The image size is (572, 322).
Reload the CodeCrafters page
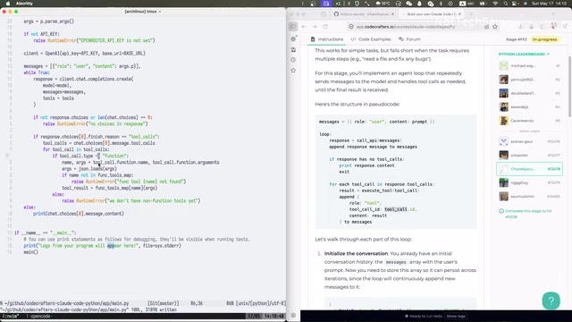point(325,27)
